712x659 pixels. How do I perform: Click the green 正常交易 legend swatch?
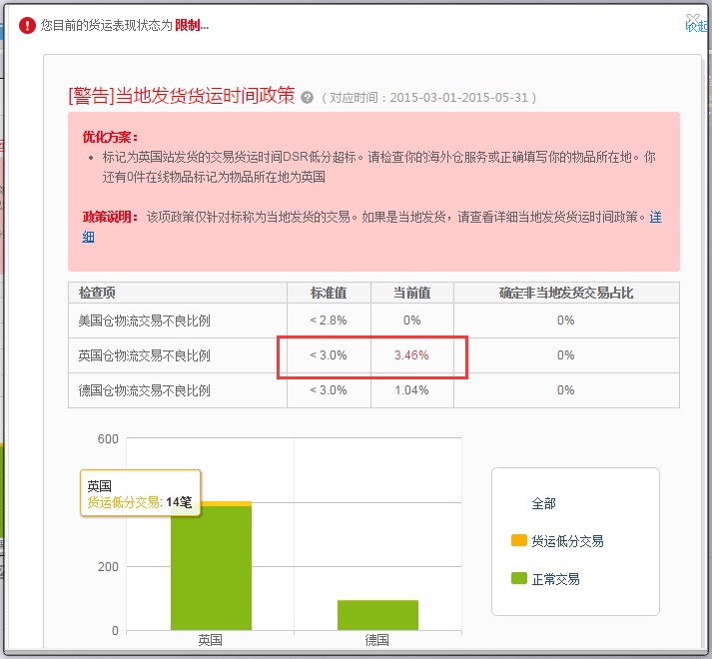[x=518, y=578]
